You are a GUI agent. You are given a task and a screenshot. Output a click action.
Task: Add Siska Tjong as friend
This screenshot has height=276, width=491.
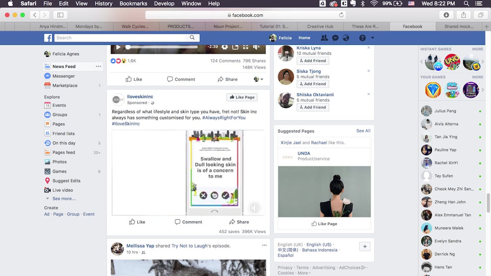tap(313, 84)
